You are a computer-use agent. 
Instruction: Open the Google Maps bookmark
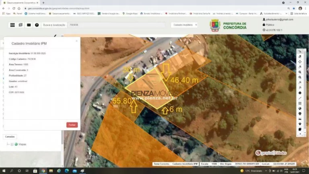pyautogui.click(x=130, y=14)
